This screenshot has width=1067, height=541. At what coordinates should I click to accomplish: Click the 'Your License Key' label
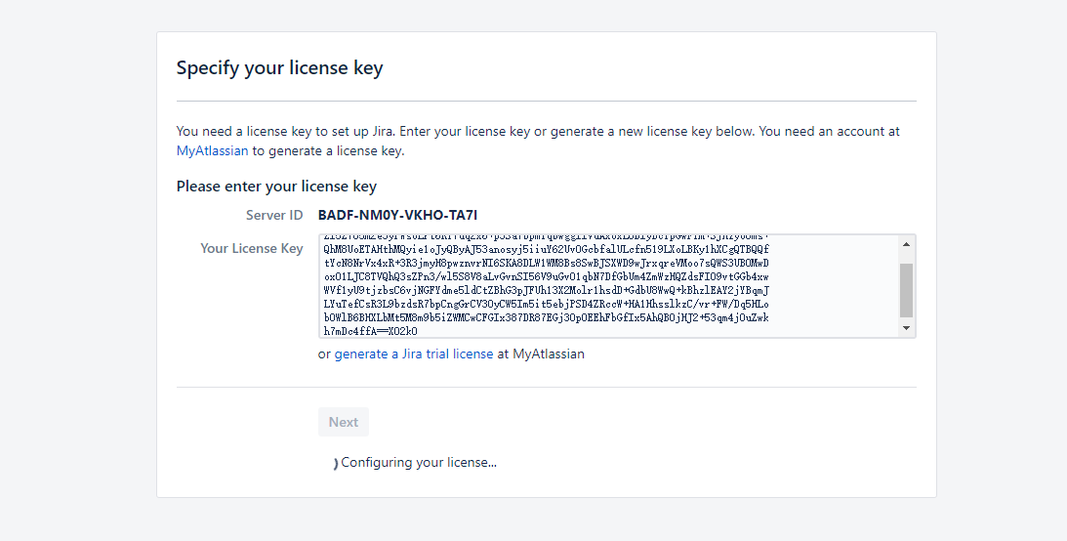tap(252, 248)
